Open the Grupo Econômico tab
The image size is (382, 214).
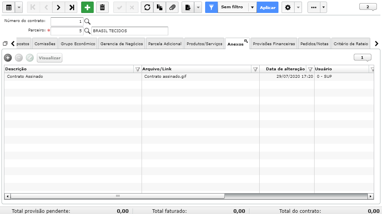point(78,44)
